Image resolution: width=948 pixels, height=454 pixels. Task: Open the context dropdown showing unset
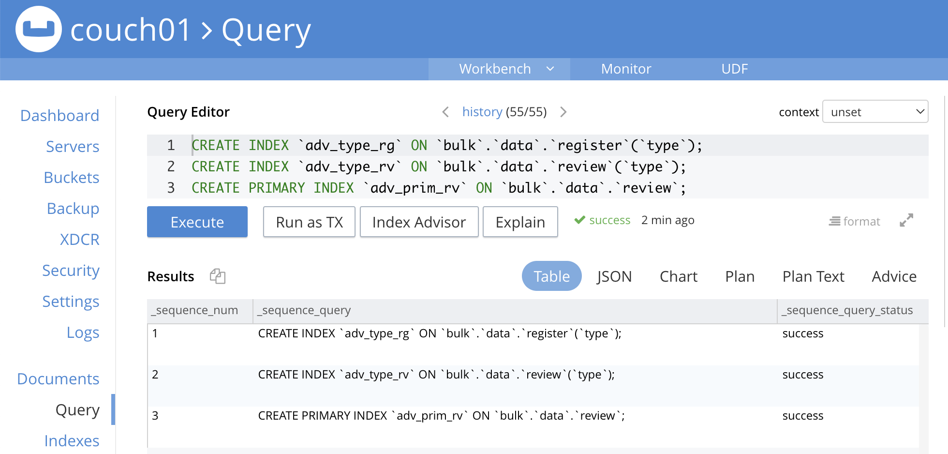[875, 112]
